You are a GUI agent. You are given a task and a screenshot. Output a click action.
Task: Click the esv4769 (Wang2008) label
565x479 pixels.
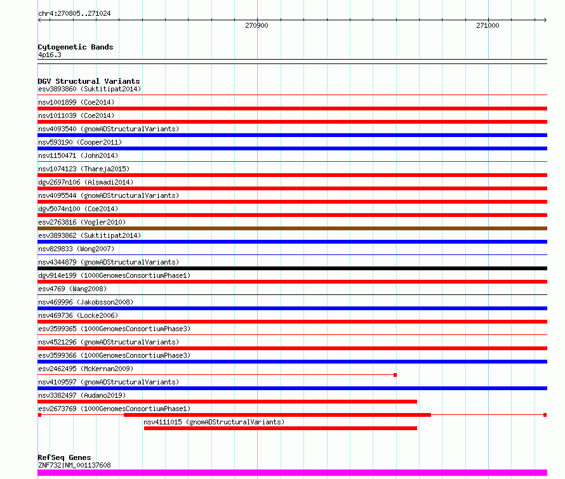(72, 289)
